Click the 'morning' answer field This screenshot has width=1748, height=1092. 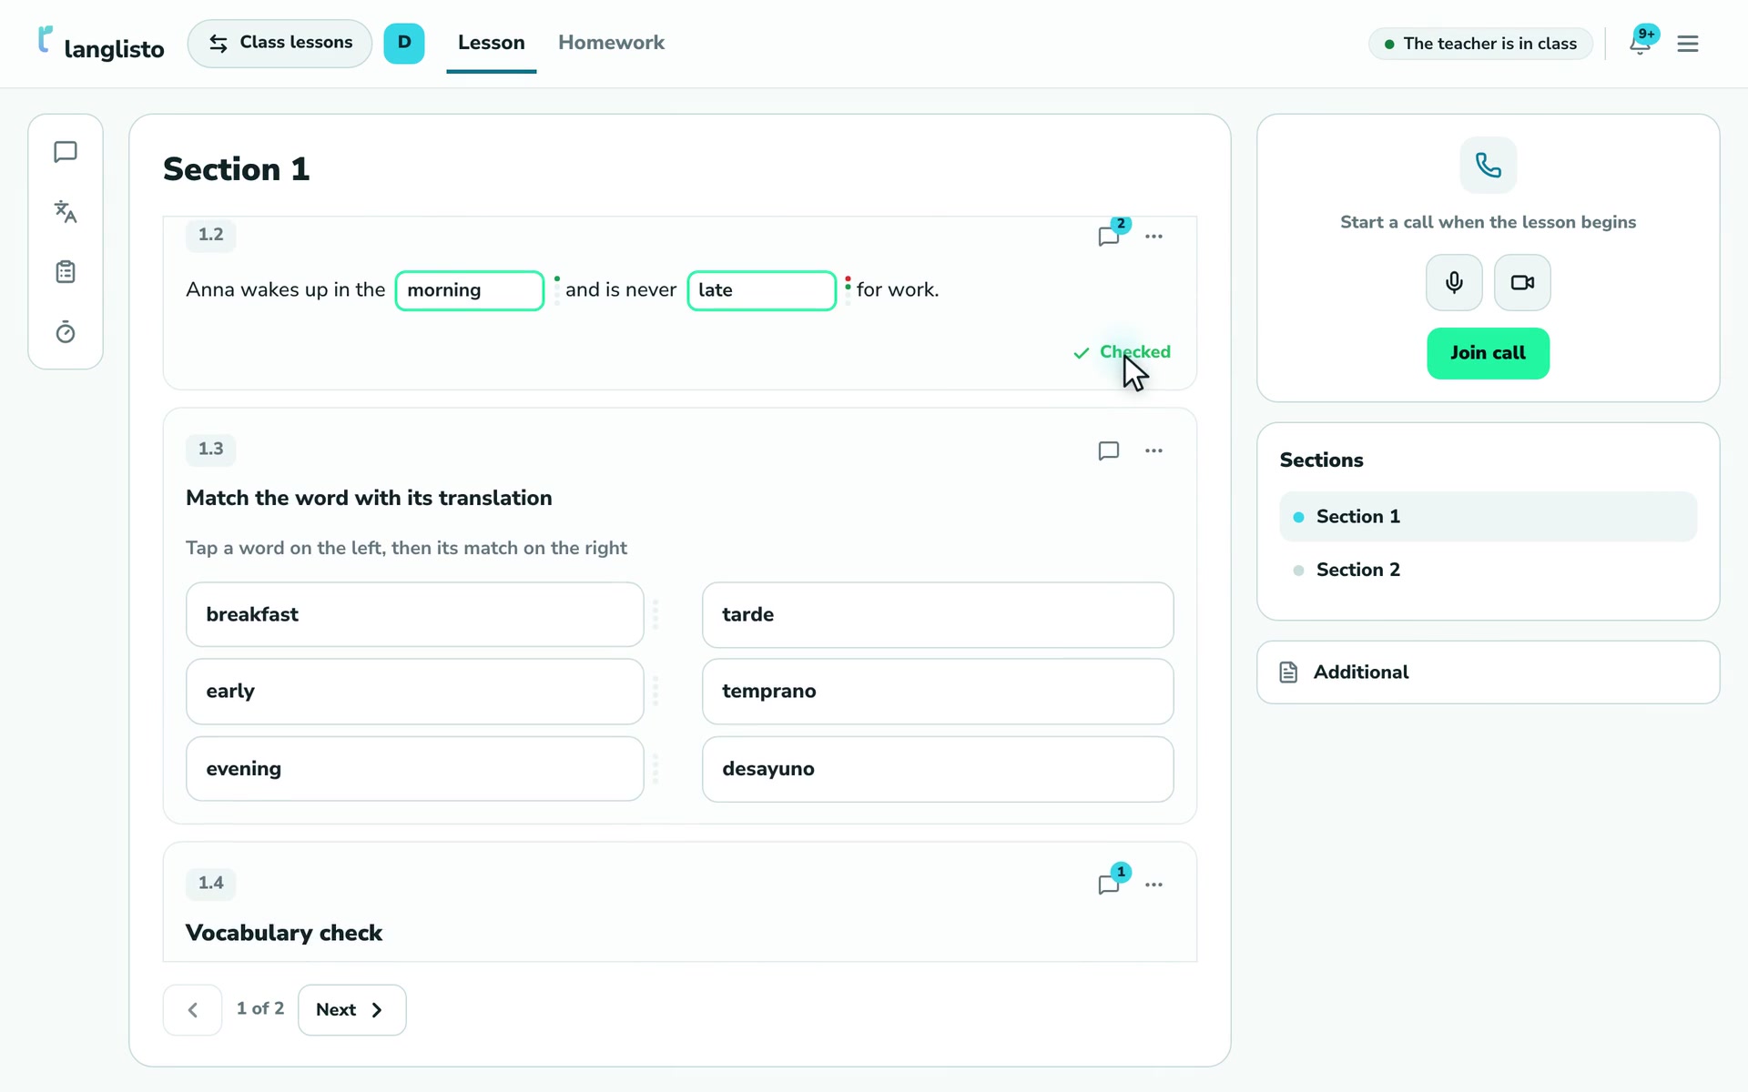470,290
